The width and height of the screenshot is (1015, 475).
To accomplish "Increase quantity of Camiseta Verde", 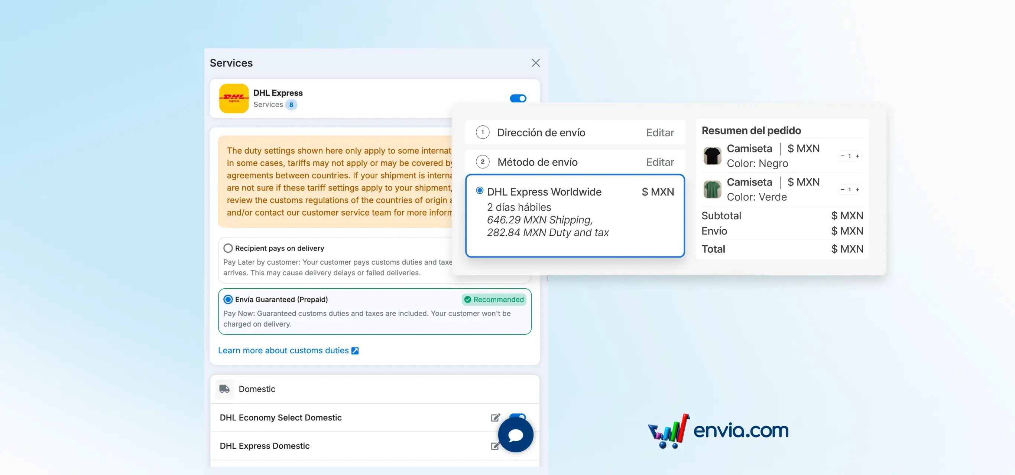I will [x=857, y=189].
